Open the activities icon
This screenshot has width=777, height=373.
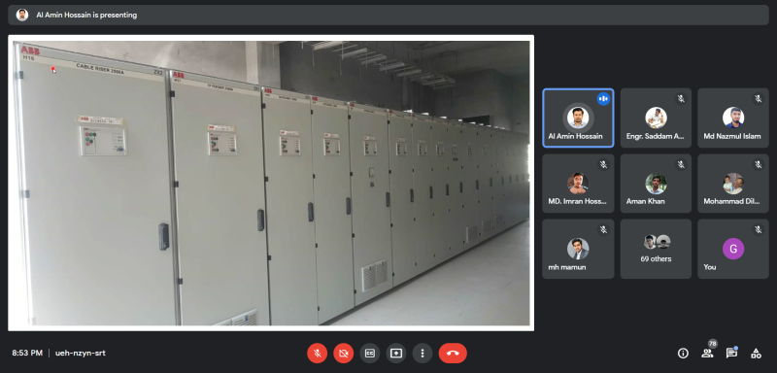[756, 354]
